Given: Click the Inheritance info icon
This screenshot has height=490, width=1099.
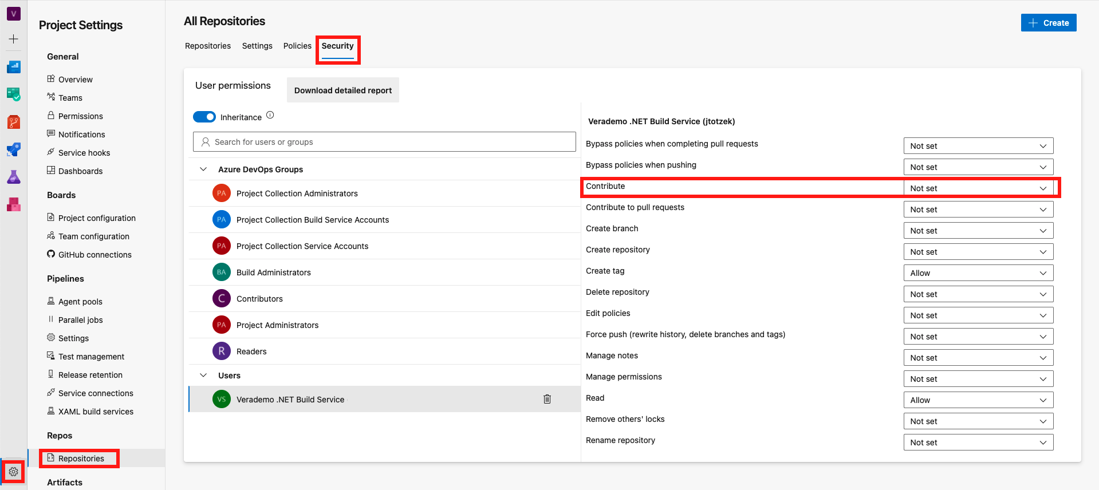Looking at the screenshot, I should coord(270,115).
